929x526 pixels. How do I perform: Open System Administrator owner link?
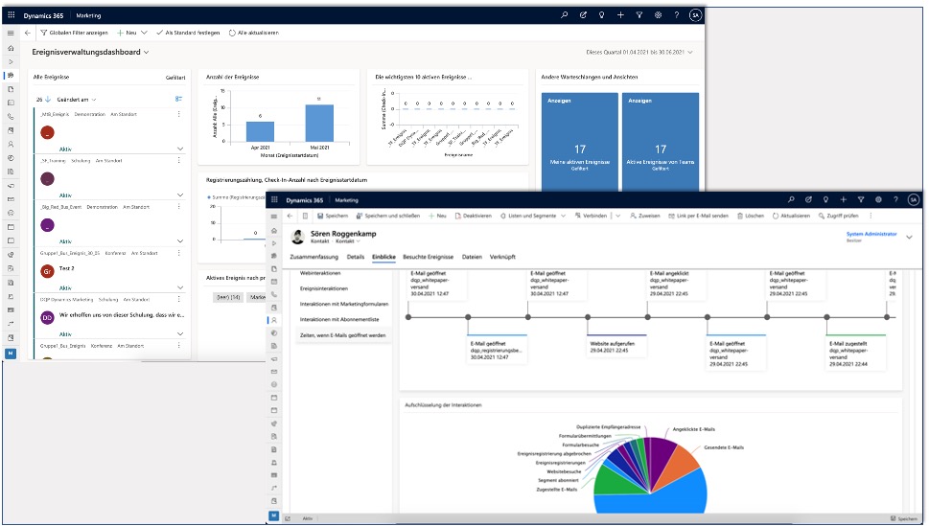point(871,234)
